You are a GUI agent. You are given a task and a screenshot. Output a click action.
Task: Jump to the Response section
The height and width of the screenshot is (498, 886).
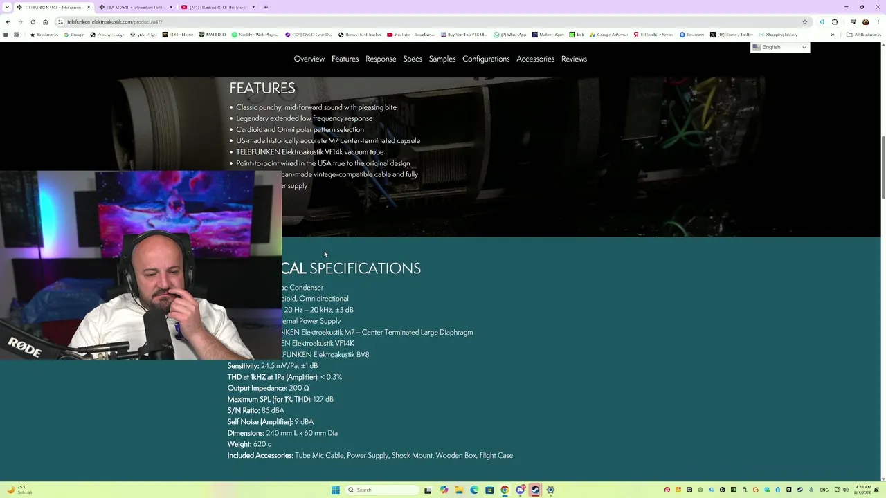381,59
